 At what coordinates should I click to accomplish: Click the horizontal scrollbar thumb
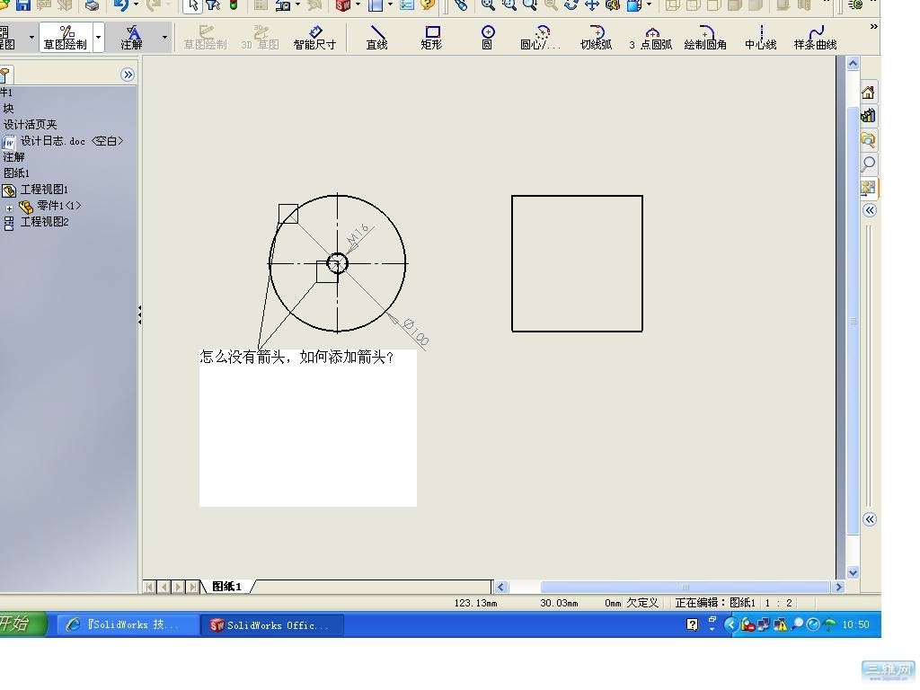[x=685, y=587]
